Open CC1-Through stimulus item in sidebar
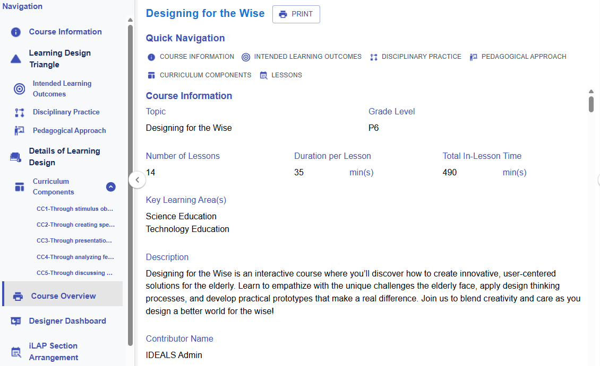Viewport: 600px width, 366px height. pyautogui.click(x=75, y=209)
